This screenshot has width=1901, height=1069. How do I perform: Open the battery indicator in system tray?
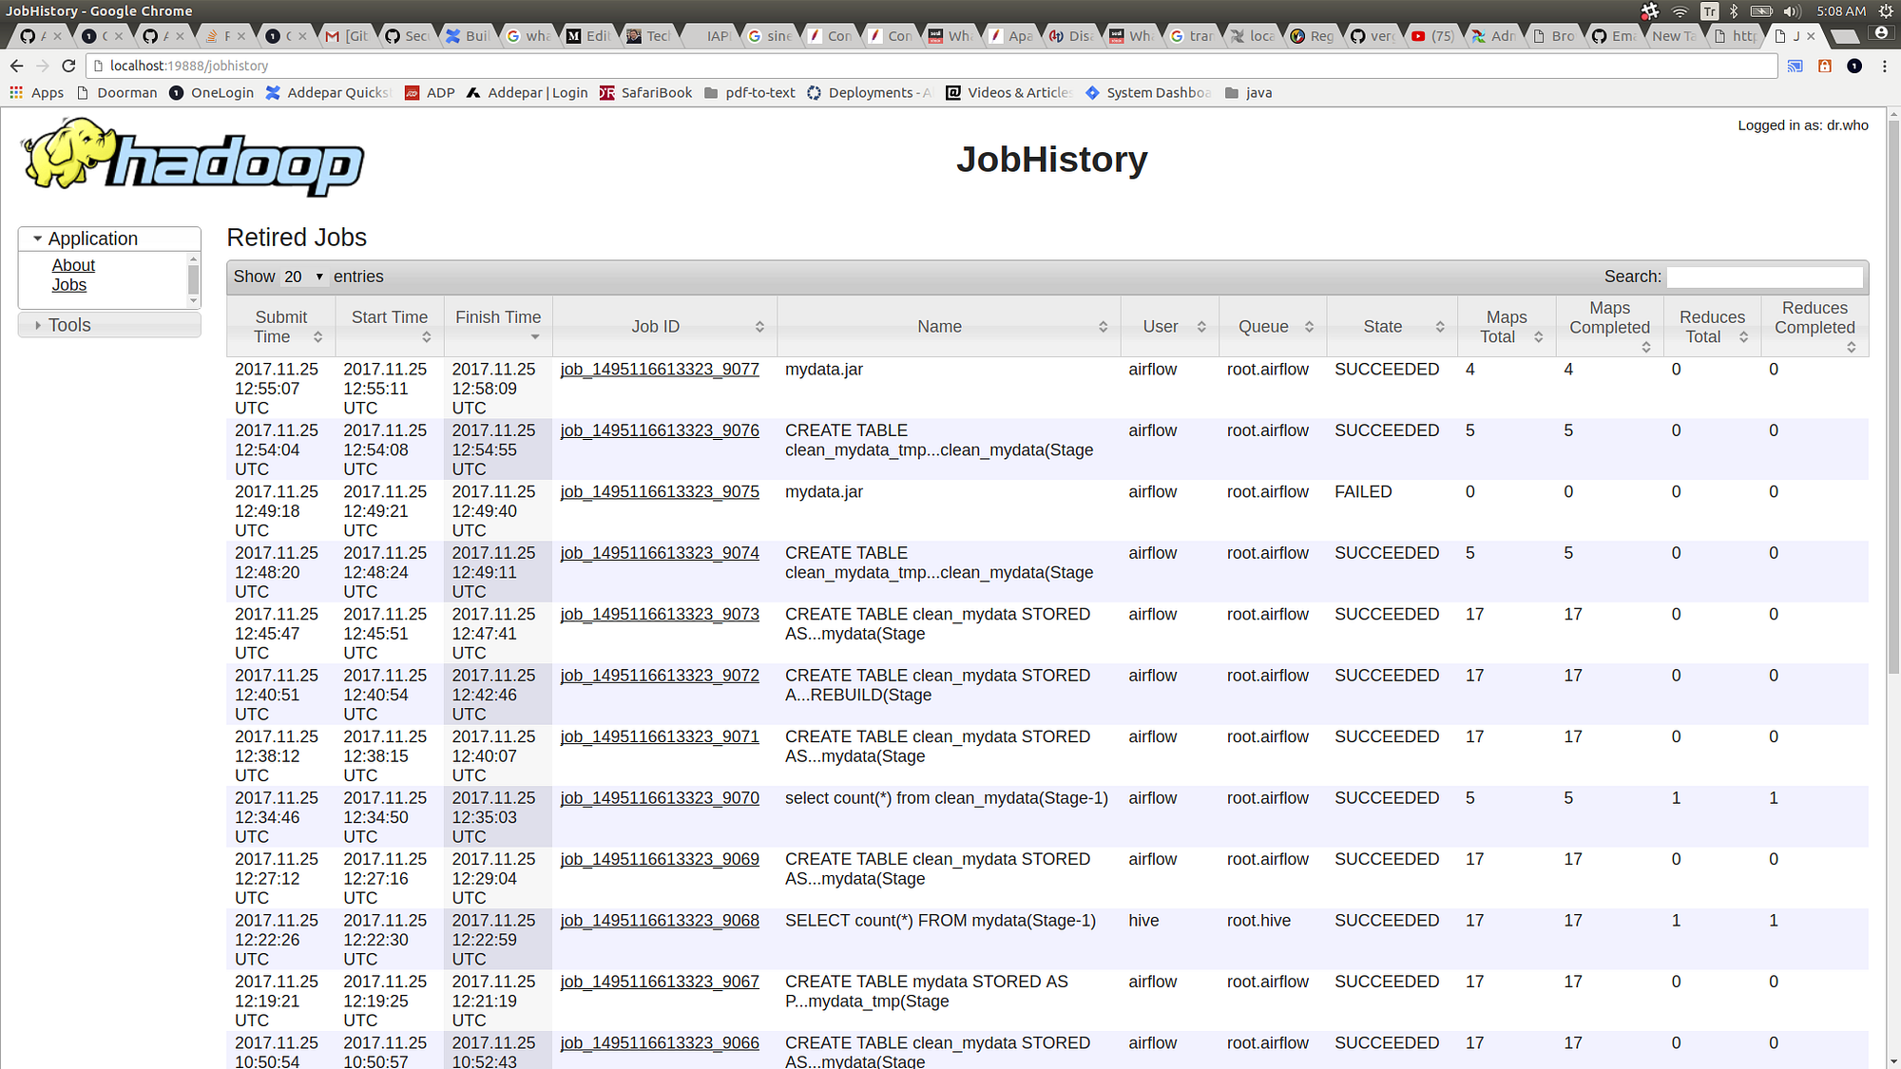(x=1761, y=10)
